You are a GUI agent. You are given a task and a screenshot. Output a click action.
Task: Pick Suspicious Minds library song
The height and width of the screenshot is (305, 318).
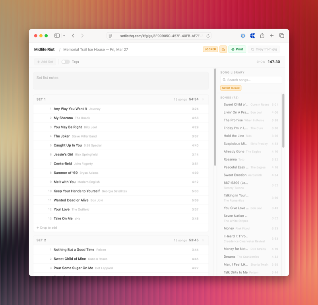click(x=251, y=144)
